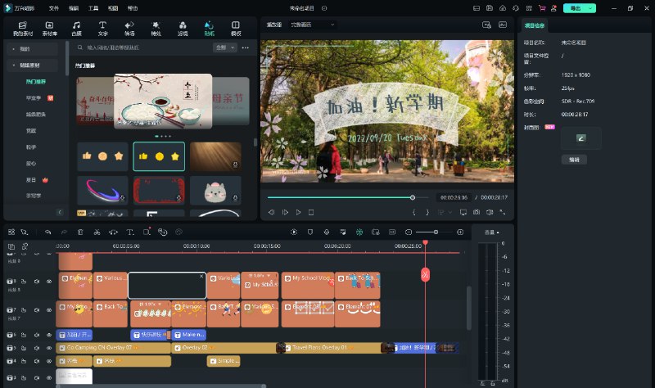This screenshot has height=388, width=655.
Task: Click the green 导出 export button
Action: point(576,7)
